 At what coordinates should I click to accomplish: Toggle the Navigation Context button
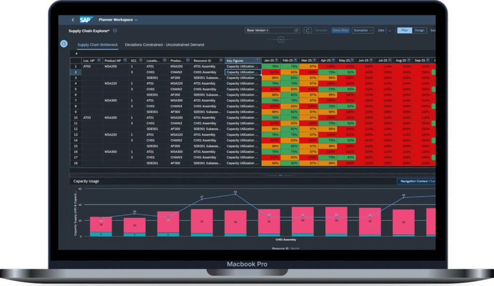click(x=415, y=182)
